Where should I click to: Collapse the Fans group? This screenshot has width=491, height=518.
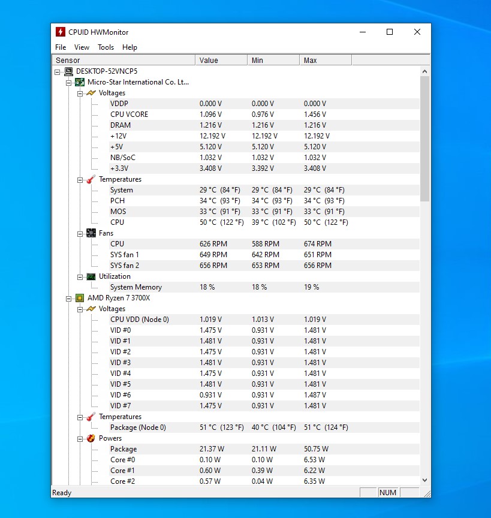click(x=80, y=234)
